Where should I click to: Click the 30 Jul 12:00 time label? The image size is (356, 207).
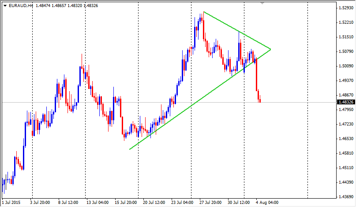239,203
